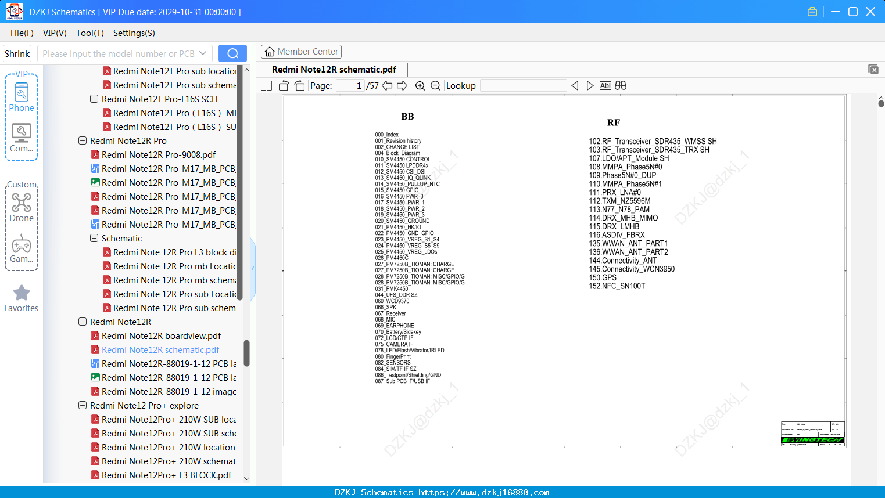Click the Shrink button
Viewport: 885px width, 498px height.
(17, 53)
